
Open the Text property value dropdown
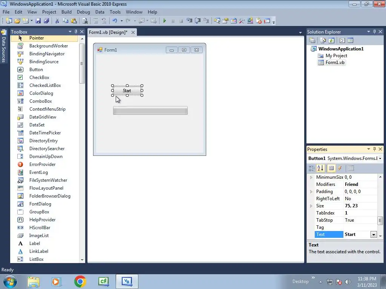coord(374,234)
